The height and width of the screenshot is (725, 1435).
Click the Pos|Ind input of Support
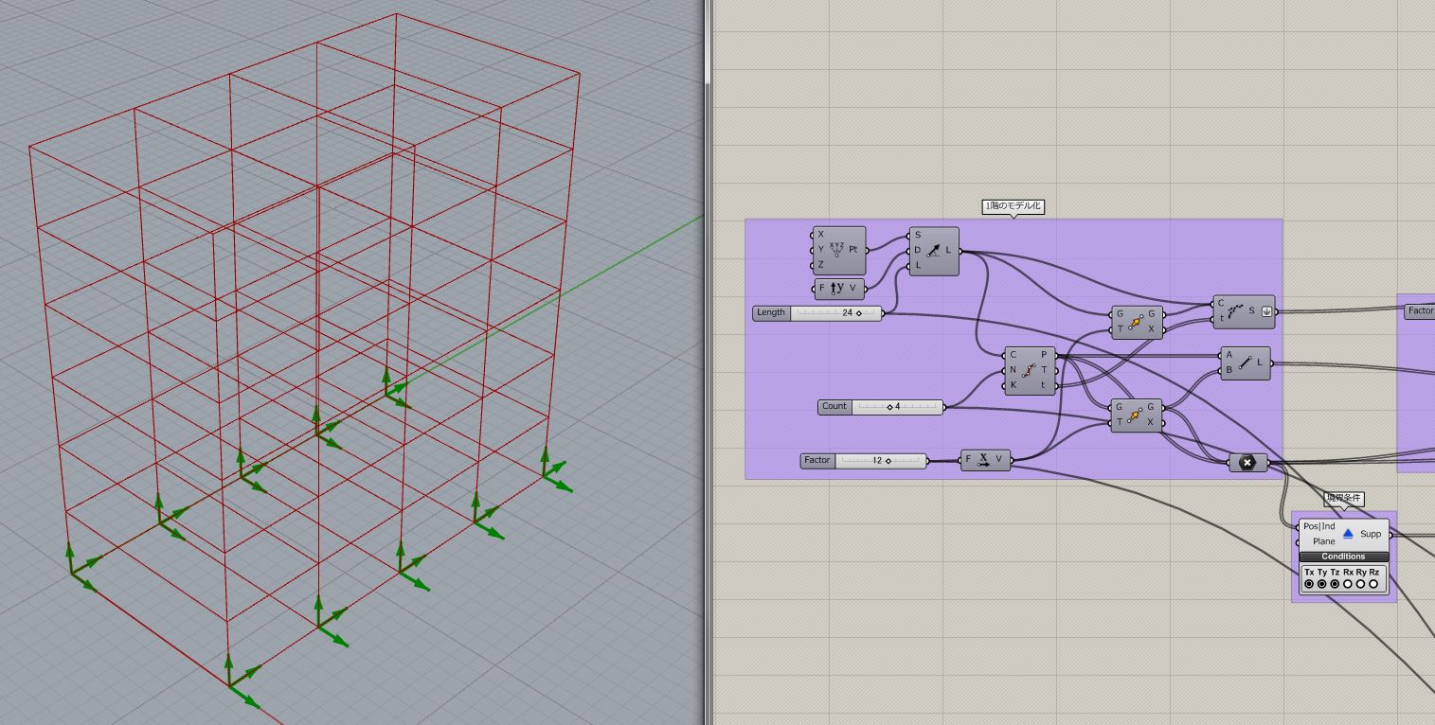tap(1319, 526)
